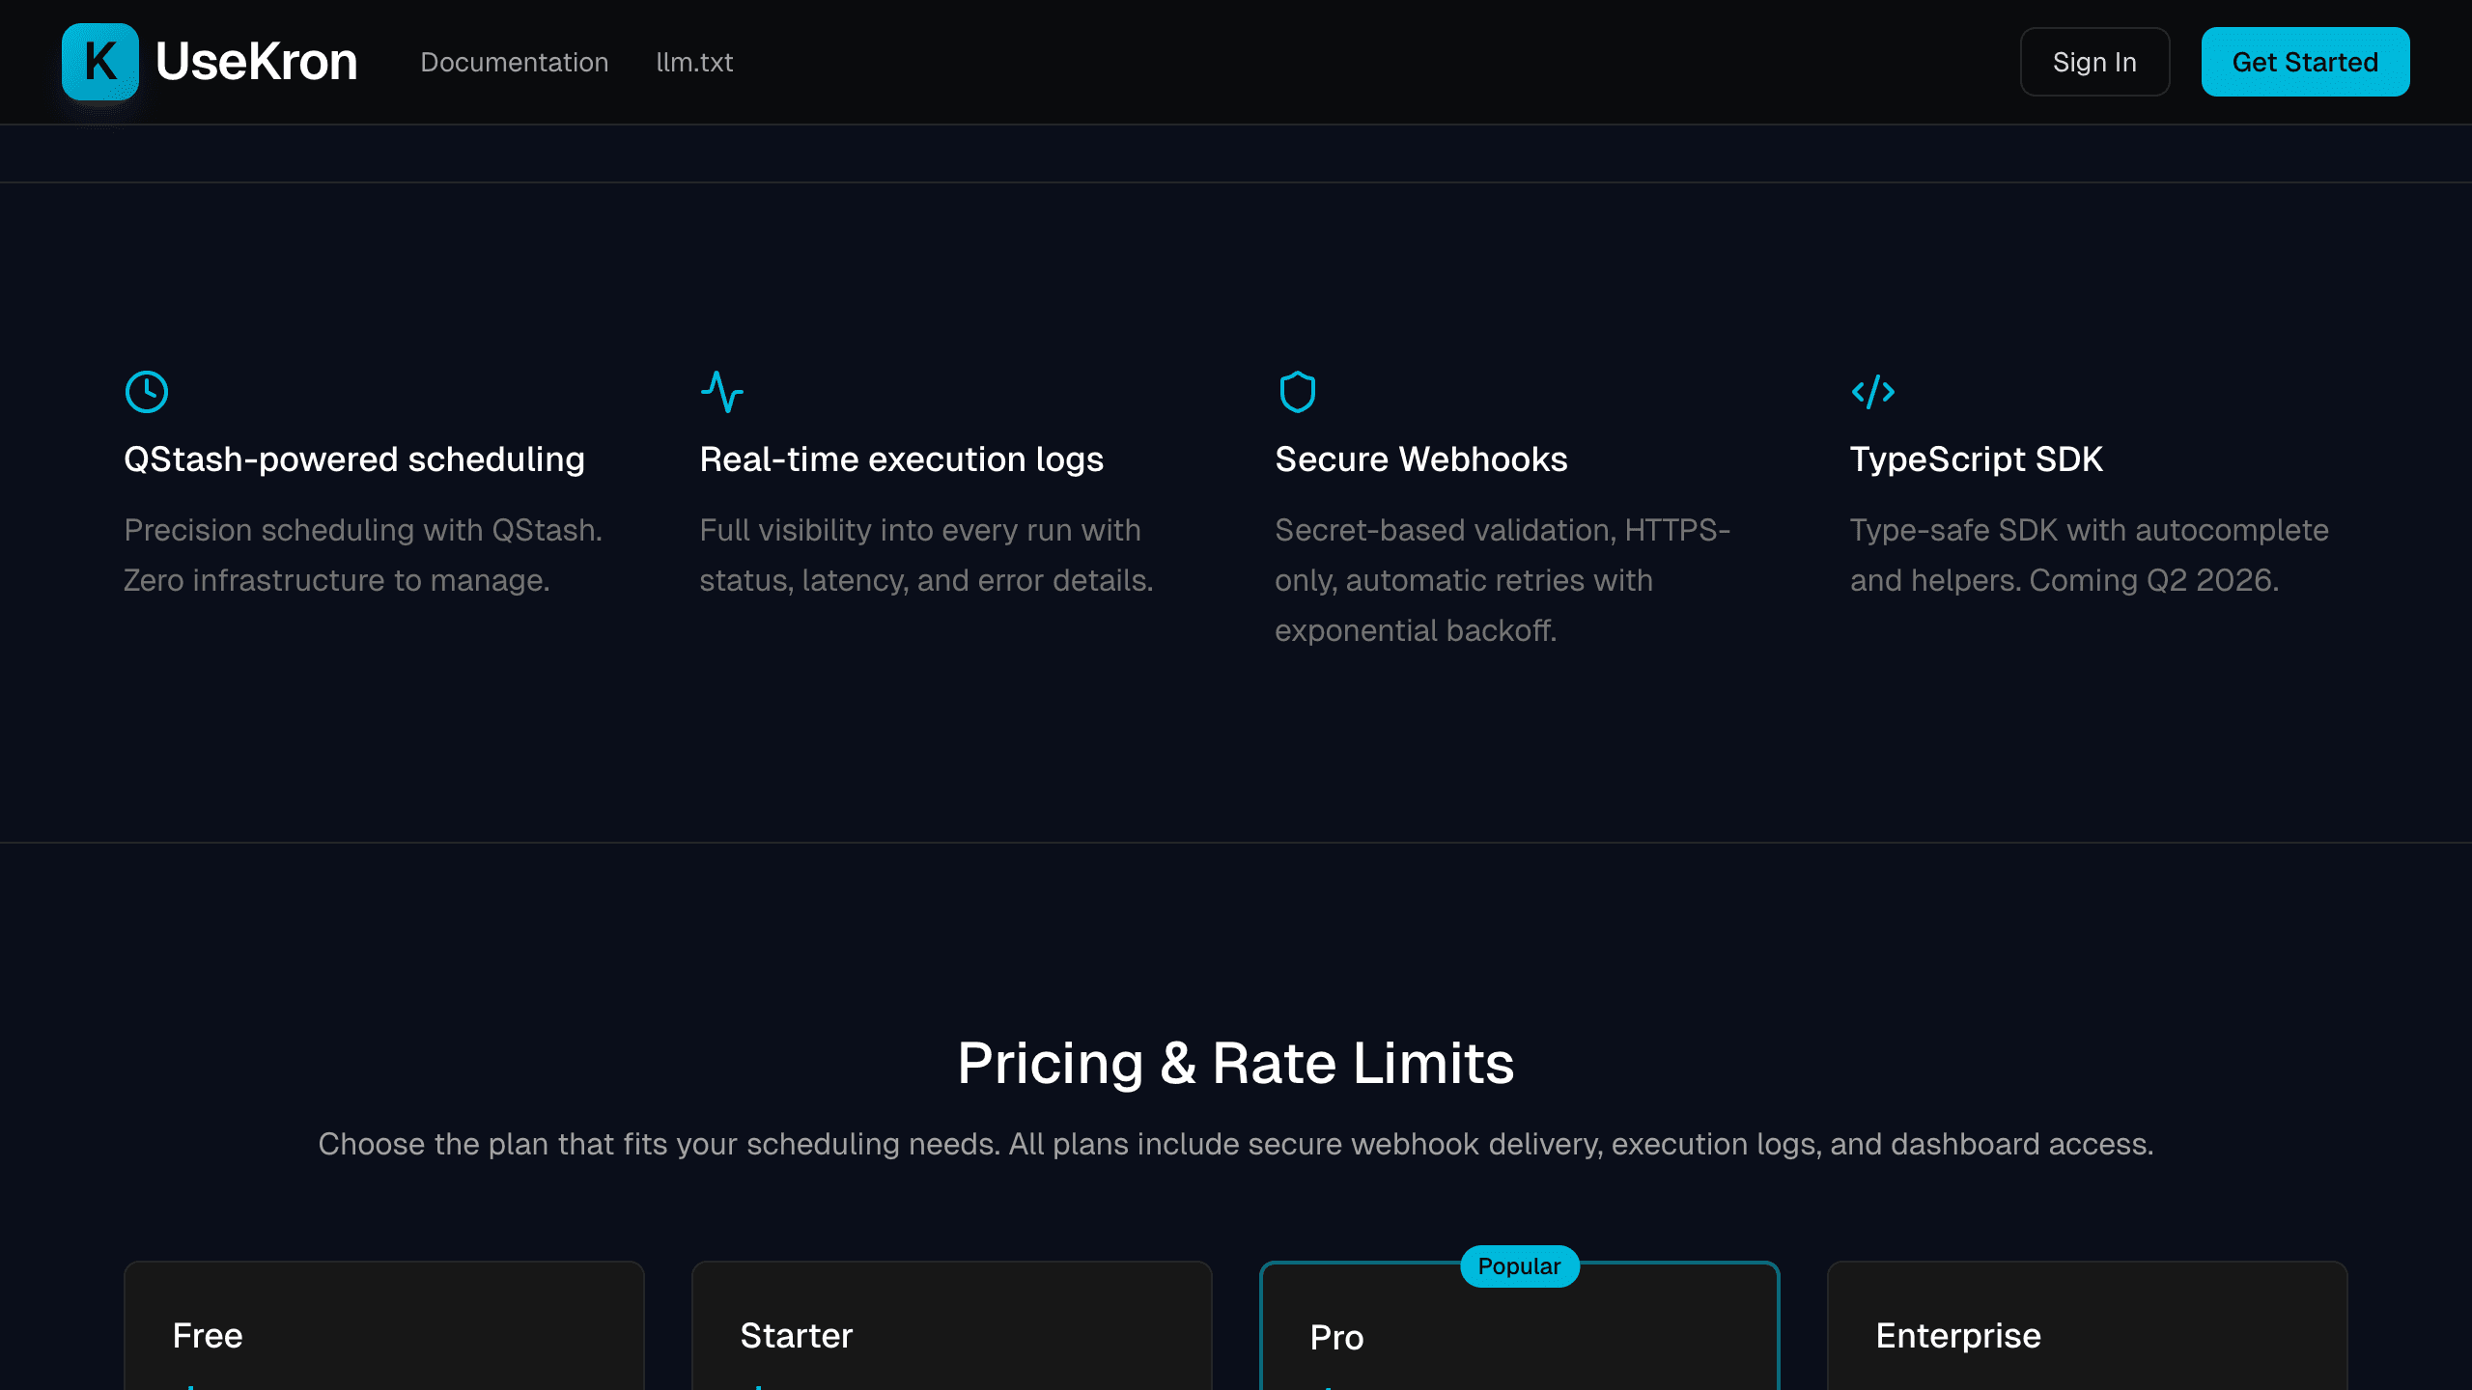This screenshot has width=2472, height=1390.
Task: Click the activity pulse icon for execution logs
Action: coord(722,392)
